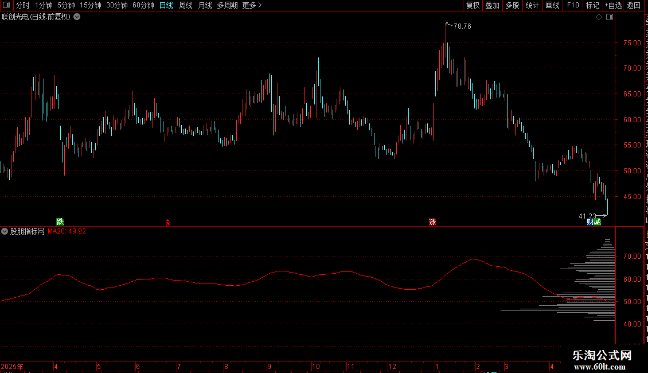Image resolution: width=648 pixels, height=373 pixels.
Task: Open the 多股 multi-stock view
Action: pyautogui.click(x=512, y=5)
